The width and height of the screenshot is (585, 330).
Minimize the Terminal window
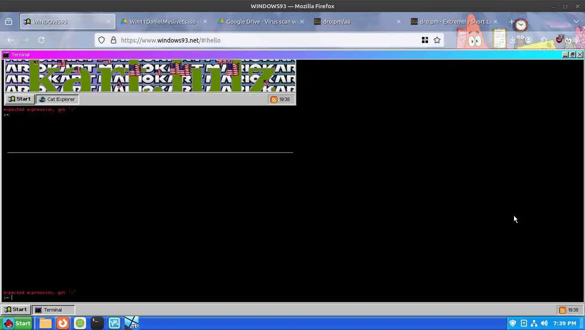click(565, 55)
